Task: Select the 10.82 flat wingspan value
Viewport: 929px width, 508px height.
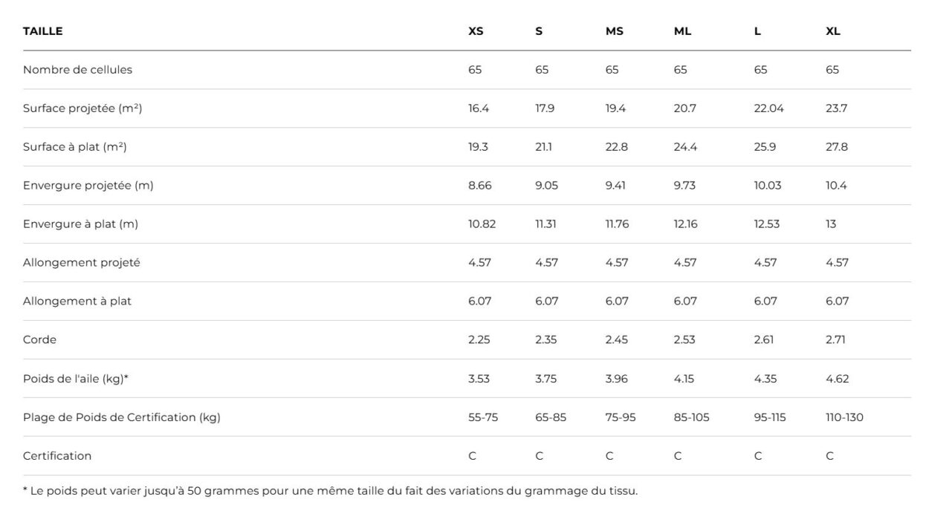Action: (x=482, y=224)
